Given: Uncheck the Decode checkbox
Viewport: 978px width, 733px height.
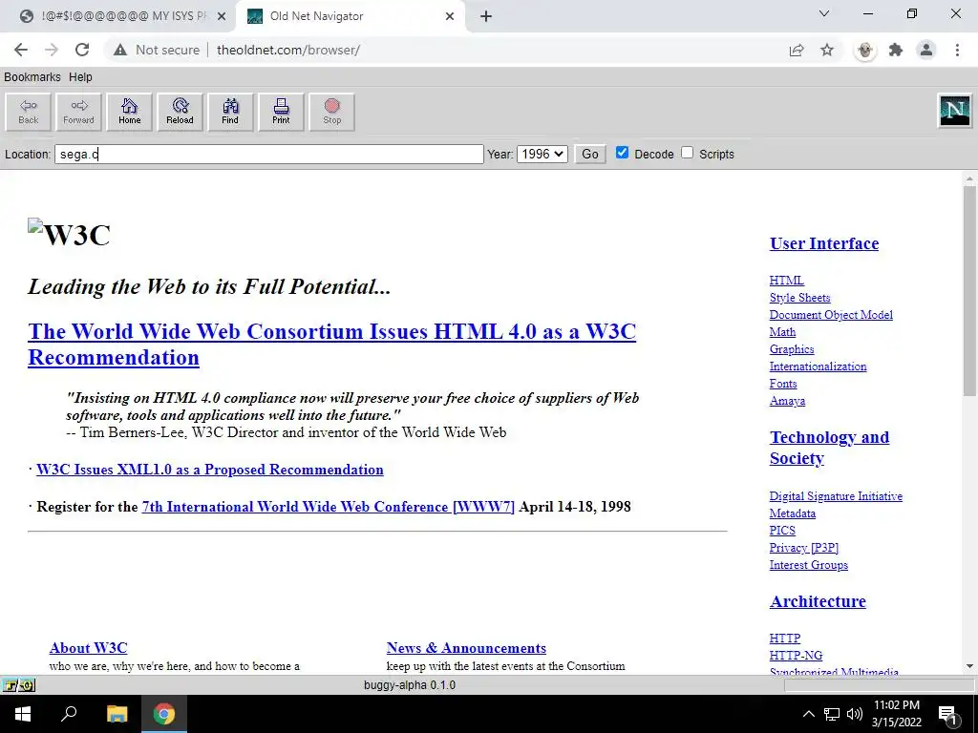Looking at the screenshot, I should click(622, 153).
